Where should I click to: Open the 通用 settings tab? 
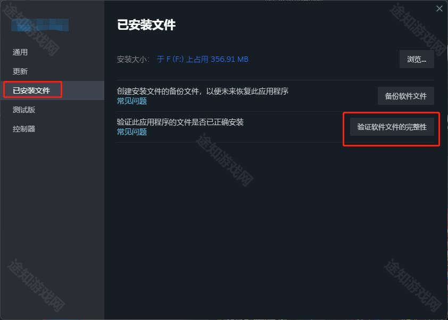coord(20,52)
